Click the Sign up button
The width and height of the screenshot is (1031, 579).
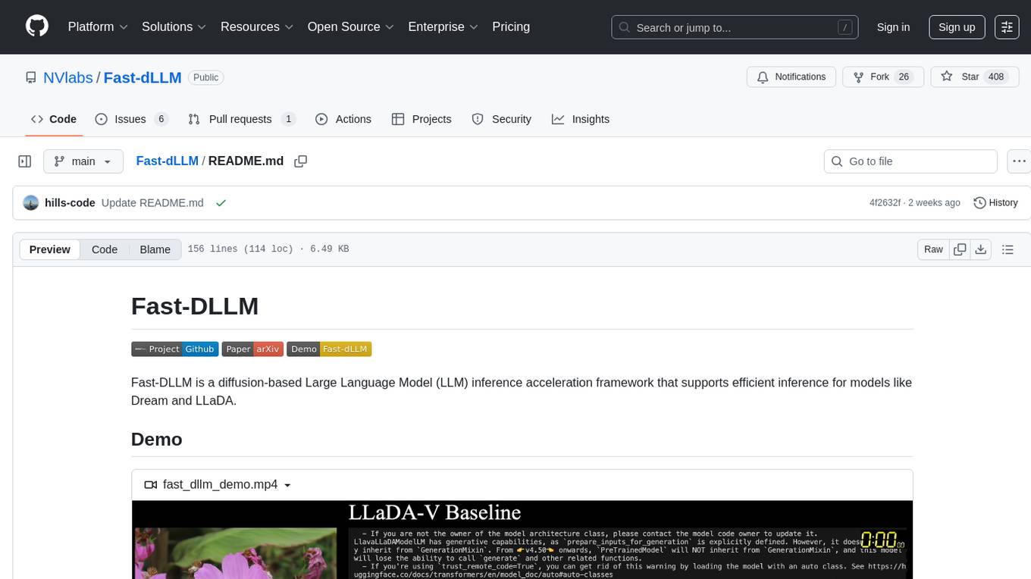[x=957, y=27]
